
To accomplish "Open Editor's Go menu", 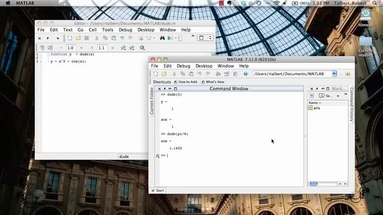I will click(80, 30).
